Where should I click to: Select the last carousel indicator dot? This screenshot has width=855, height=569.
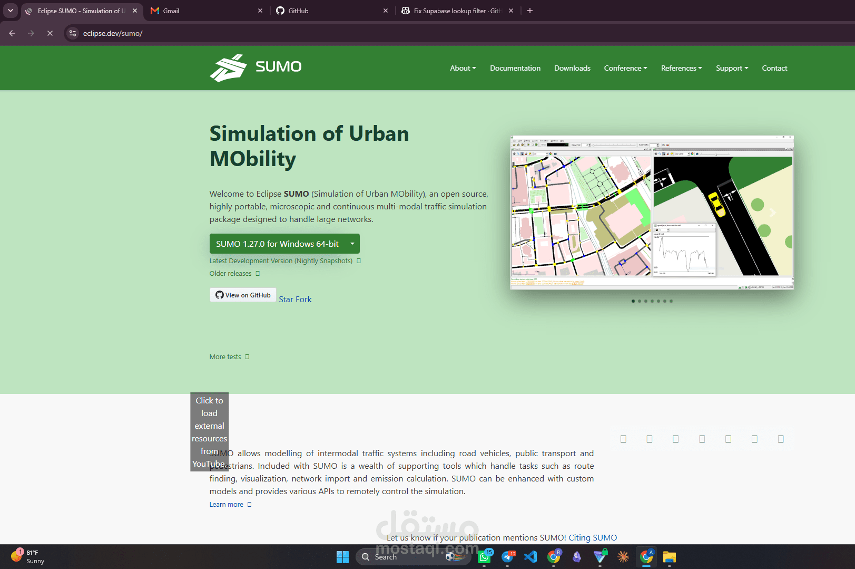pyautogui.click(x=671, y=301)
